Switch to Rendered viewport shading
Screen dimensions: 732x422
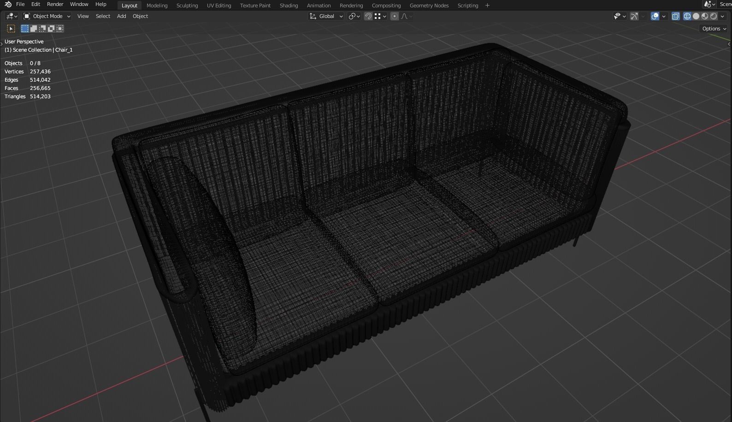(x=714, y=16)
